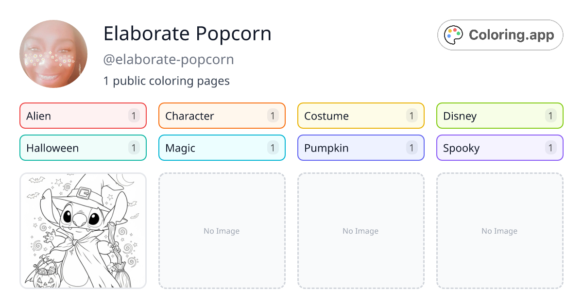The image size is (583, 306).
Task: Click the @elaborate-popcorn username
Action: click(x=169, y=59)
